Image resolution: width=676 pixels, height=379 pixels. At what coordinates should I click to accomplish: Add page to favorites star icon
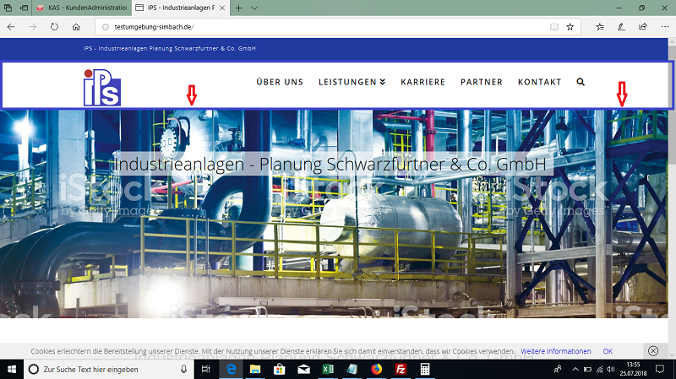point(570,27)
